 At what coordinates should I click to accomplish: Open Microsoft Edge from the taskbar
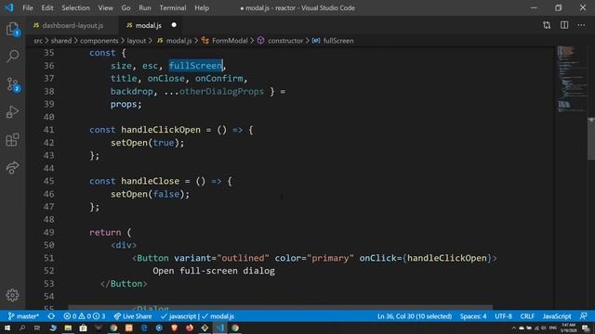pyautogui.click(x=144, y=328)
